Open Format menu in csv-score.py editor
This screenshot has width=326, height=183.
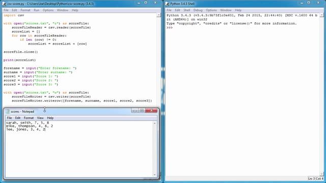pos(25,10)
